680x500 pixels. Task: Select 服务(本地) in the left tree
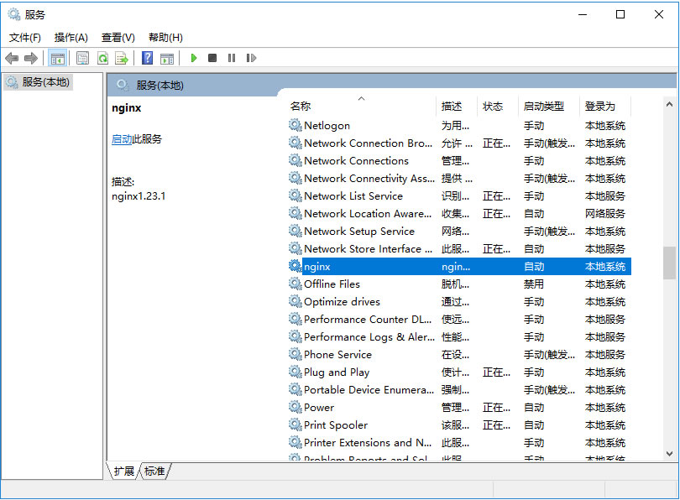[46, 82]
